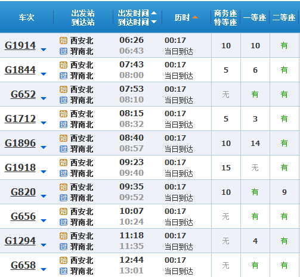This screenshot has width=300, height=277.
Task: Click the 始 origin icon for G1844
Action: pyautogui.click(x=63, y=65)
